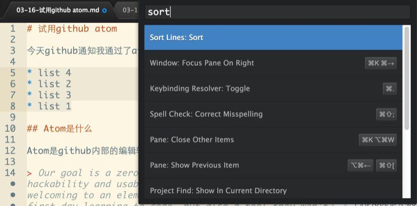Click line number 8 in the gutter
The image size is (417, 206).
[13, 106]
